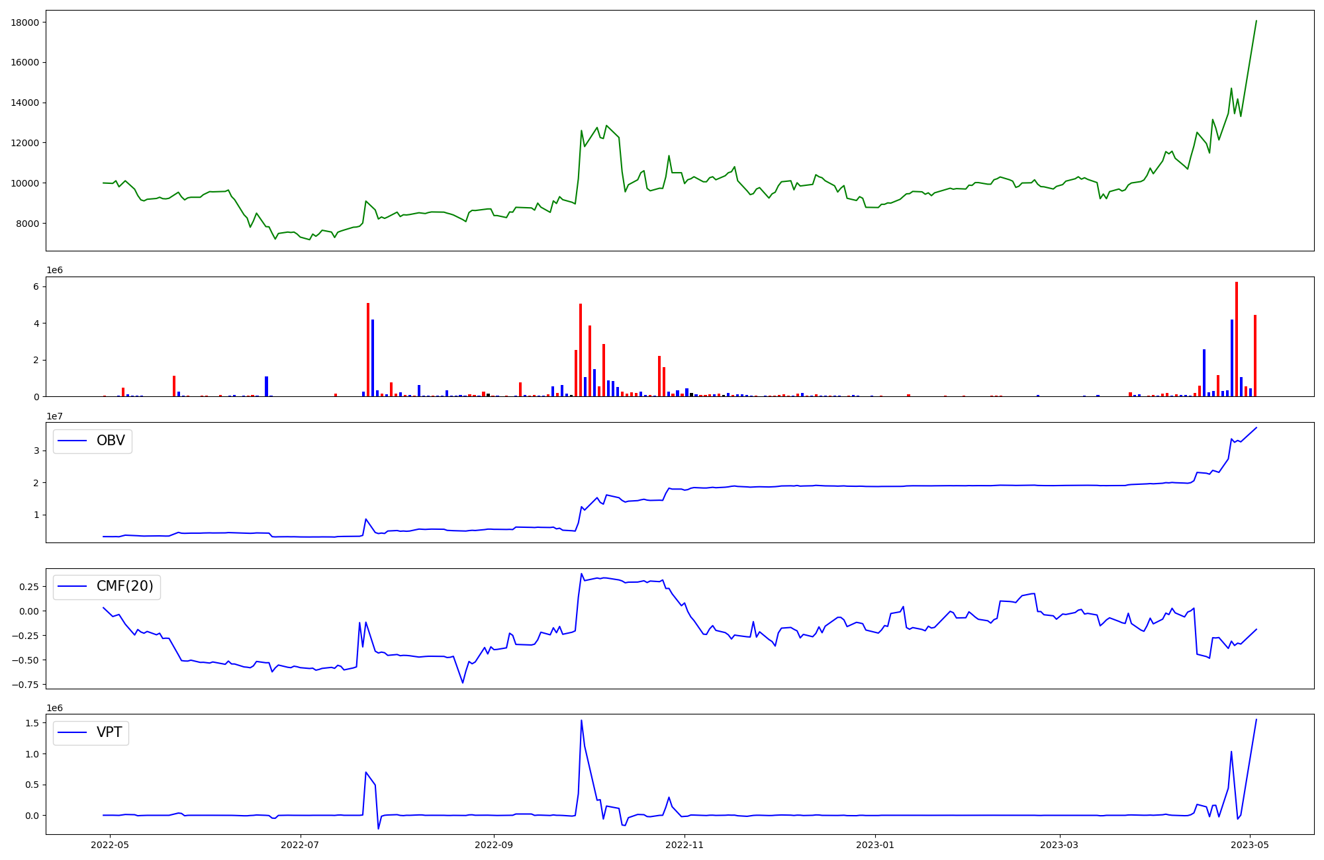Click the 1.5 label on VPT axis
The width and height of the screenshot is (1324, 860).
[x=34, y=723]
